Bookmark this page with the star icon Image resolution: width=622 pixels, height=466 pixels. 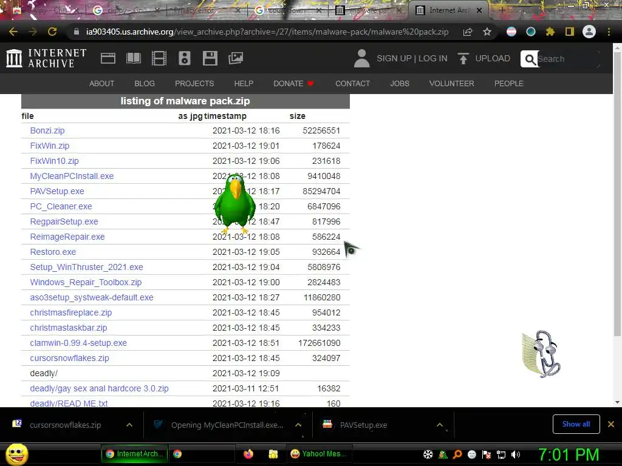(487, 32)
